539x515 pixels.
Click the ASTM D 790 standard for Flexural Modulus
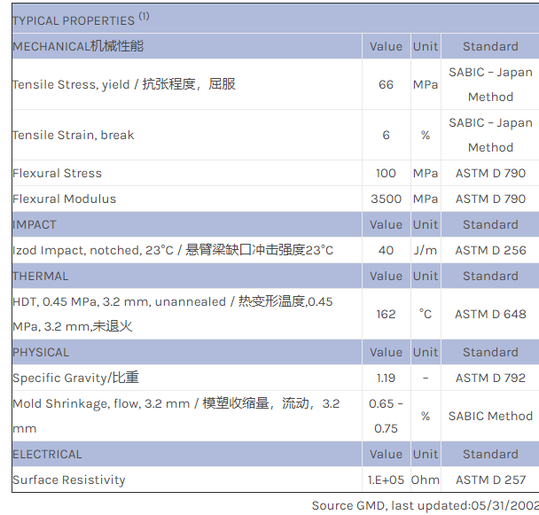click(490, 199)
